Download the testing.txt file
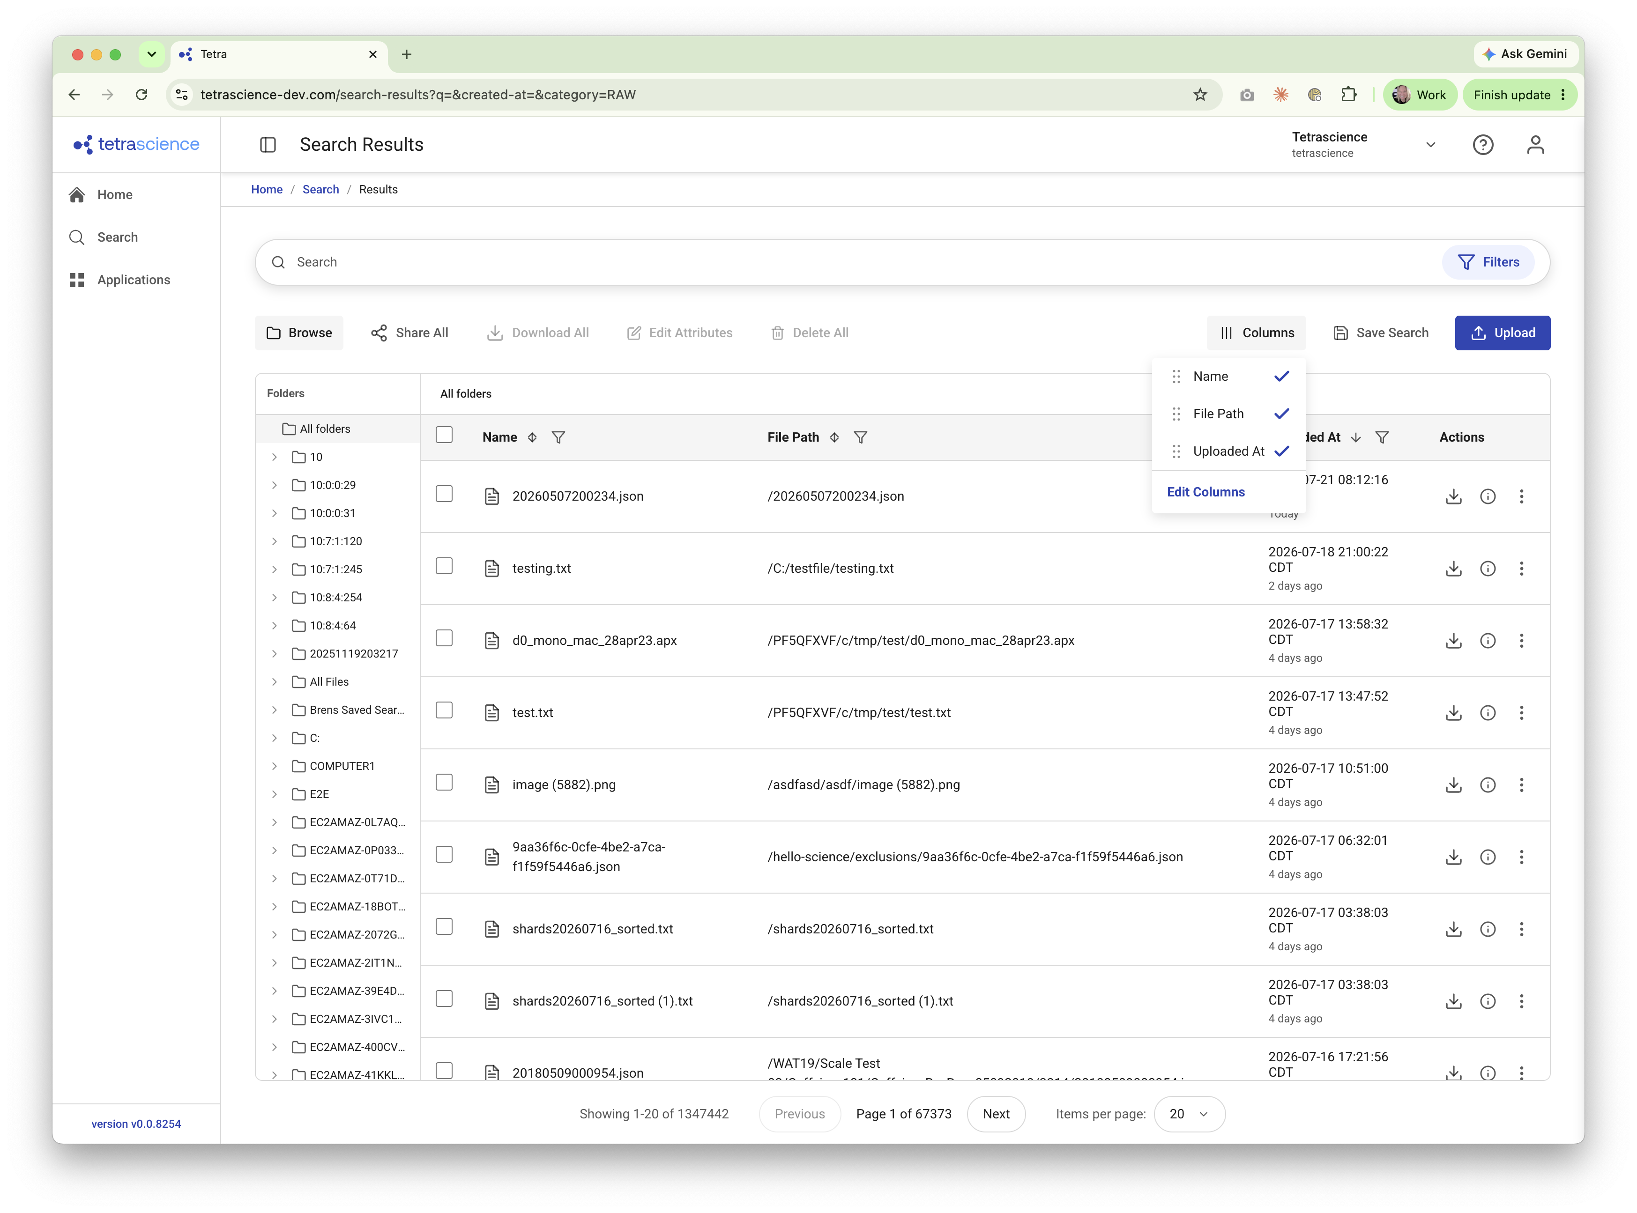The image size is (1637, 1213). coord(1453,568)
